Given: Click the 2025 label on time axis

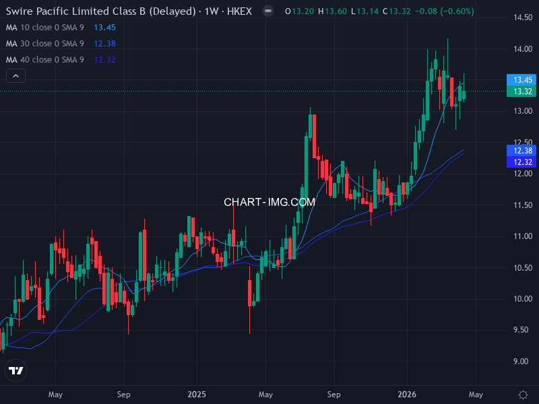Looking at the screenshot, I should click(197, 395).
